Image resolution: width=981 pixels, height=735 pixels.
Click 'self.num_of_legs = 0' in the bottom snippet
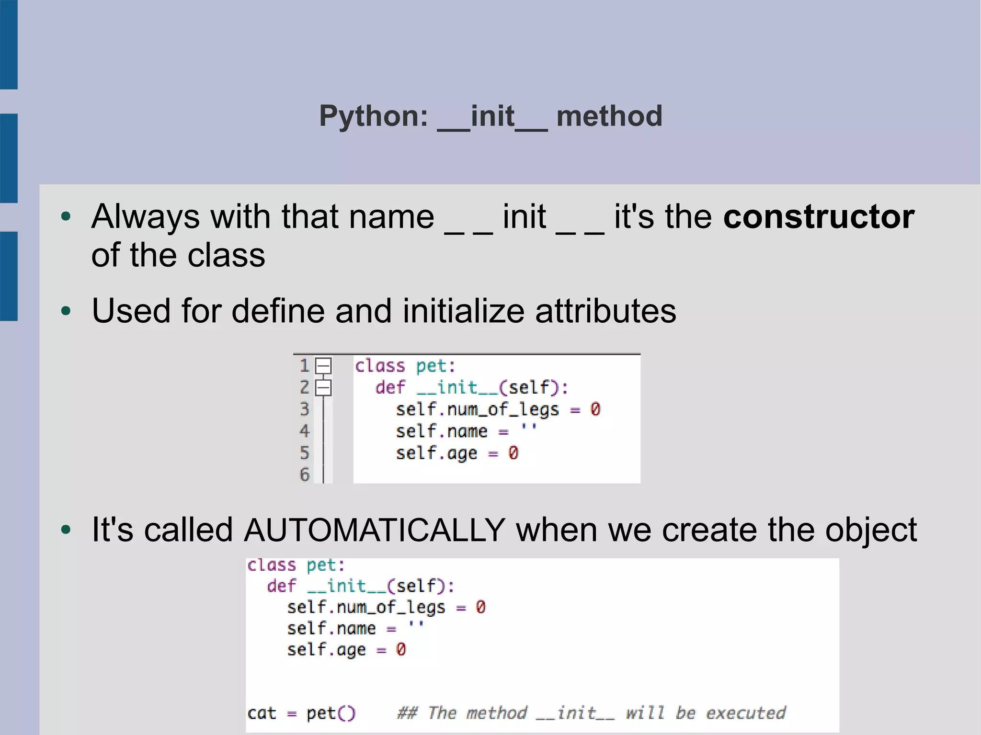(x=386, y=608)
